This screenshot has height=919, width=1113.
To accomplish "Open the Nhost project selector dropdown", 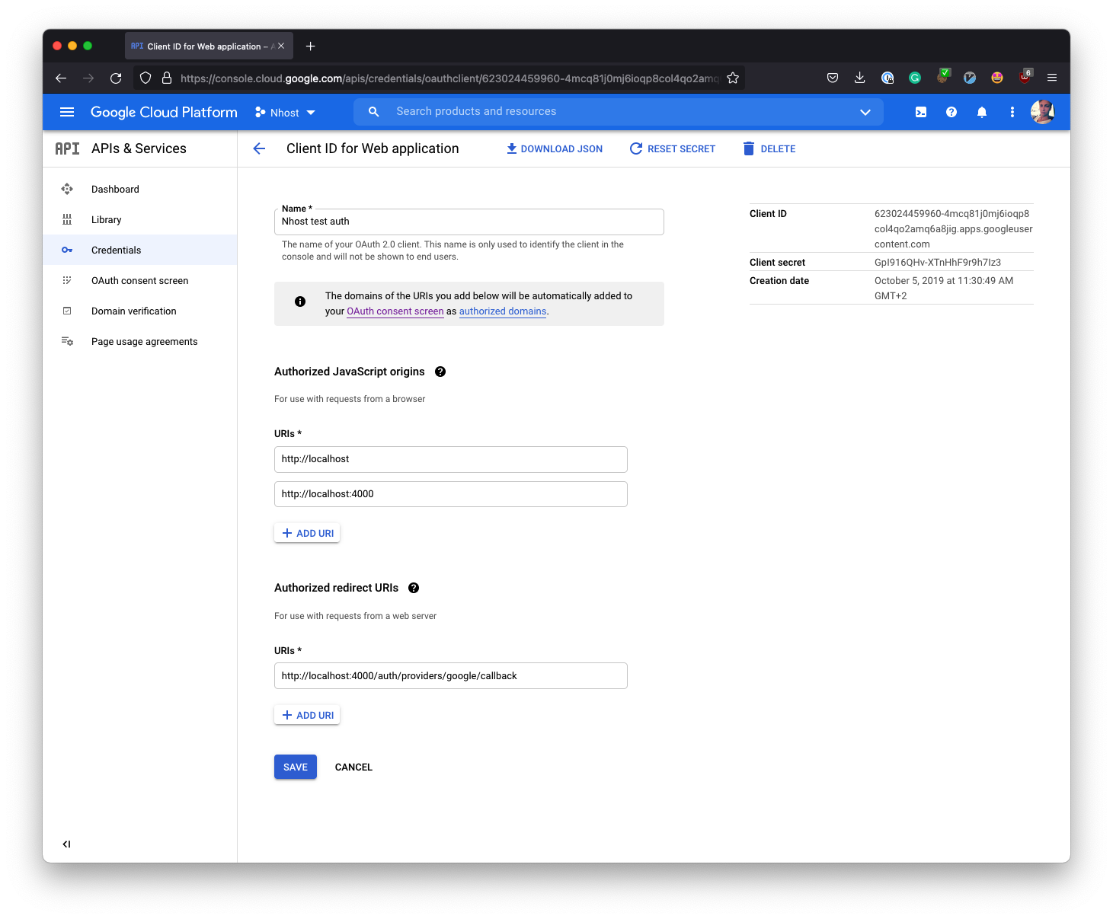I will pyautogui.click(x=286, y=113).
